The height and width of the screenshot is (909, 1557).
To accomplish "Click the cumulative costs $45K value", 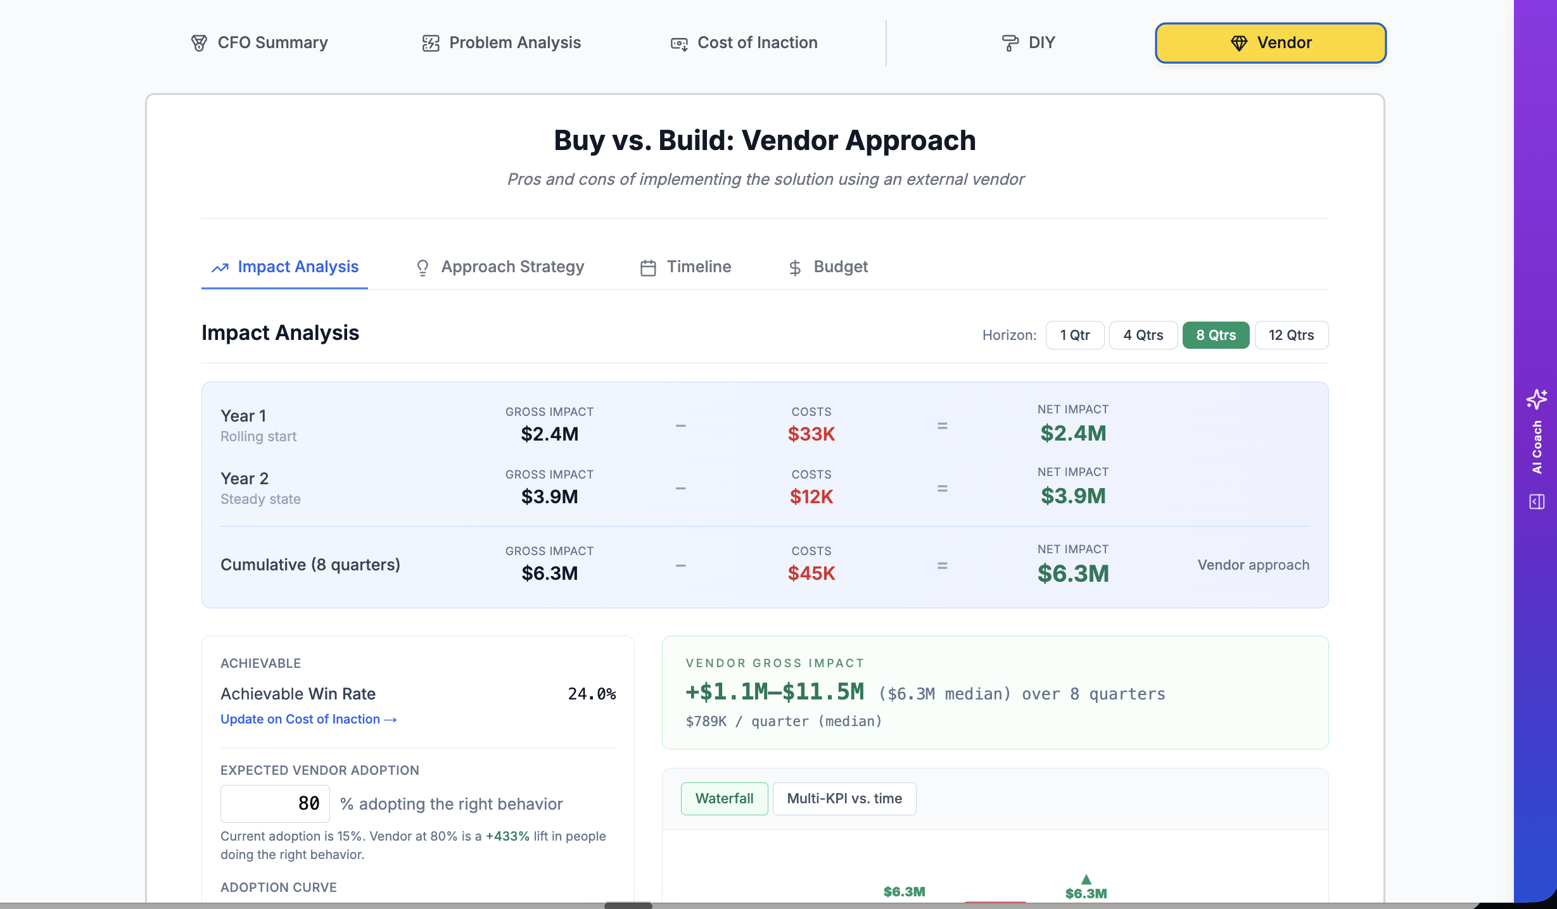I will pyautogui.click(x=811, y=573).
